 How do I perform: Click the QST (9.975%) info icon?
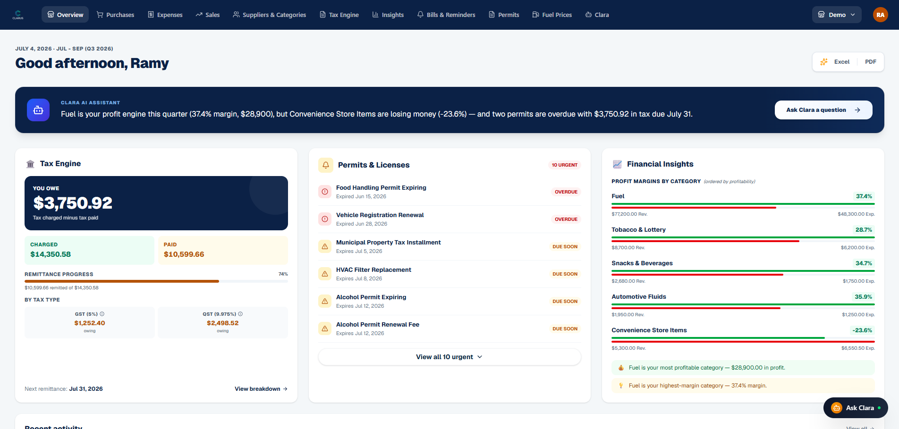(x=240, y=314)
